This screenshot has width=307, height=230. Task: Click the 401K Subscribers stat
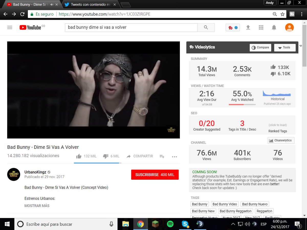242,155
